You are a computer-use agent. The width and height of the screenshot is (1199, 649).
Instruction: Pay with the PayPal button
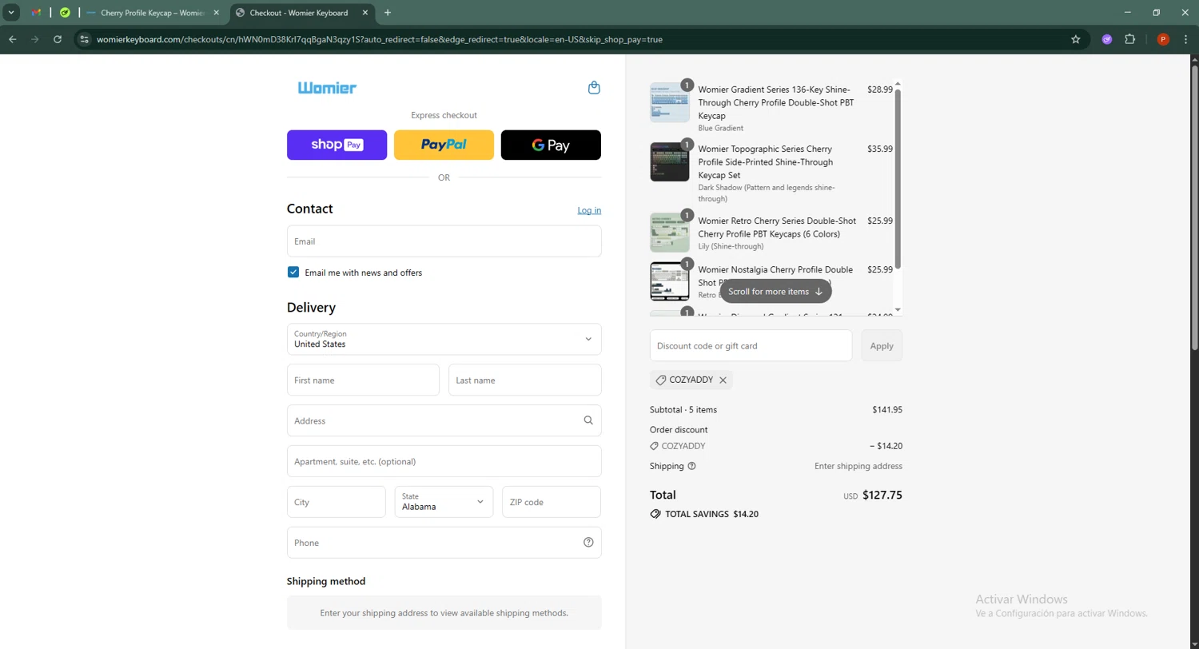point(444,145)
